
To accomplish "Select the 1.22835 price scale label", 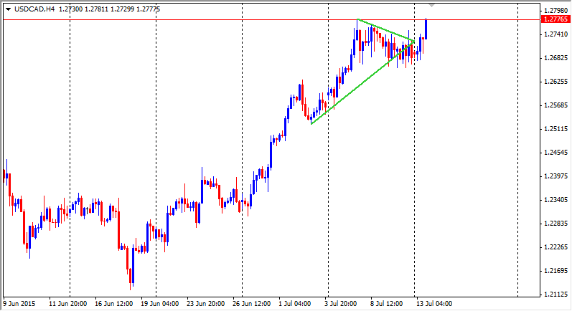I will coord(555,224).
